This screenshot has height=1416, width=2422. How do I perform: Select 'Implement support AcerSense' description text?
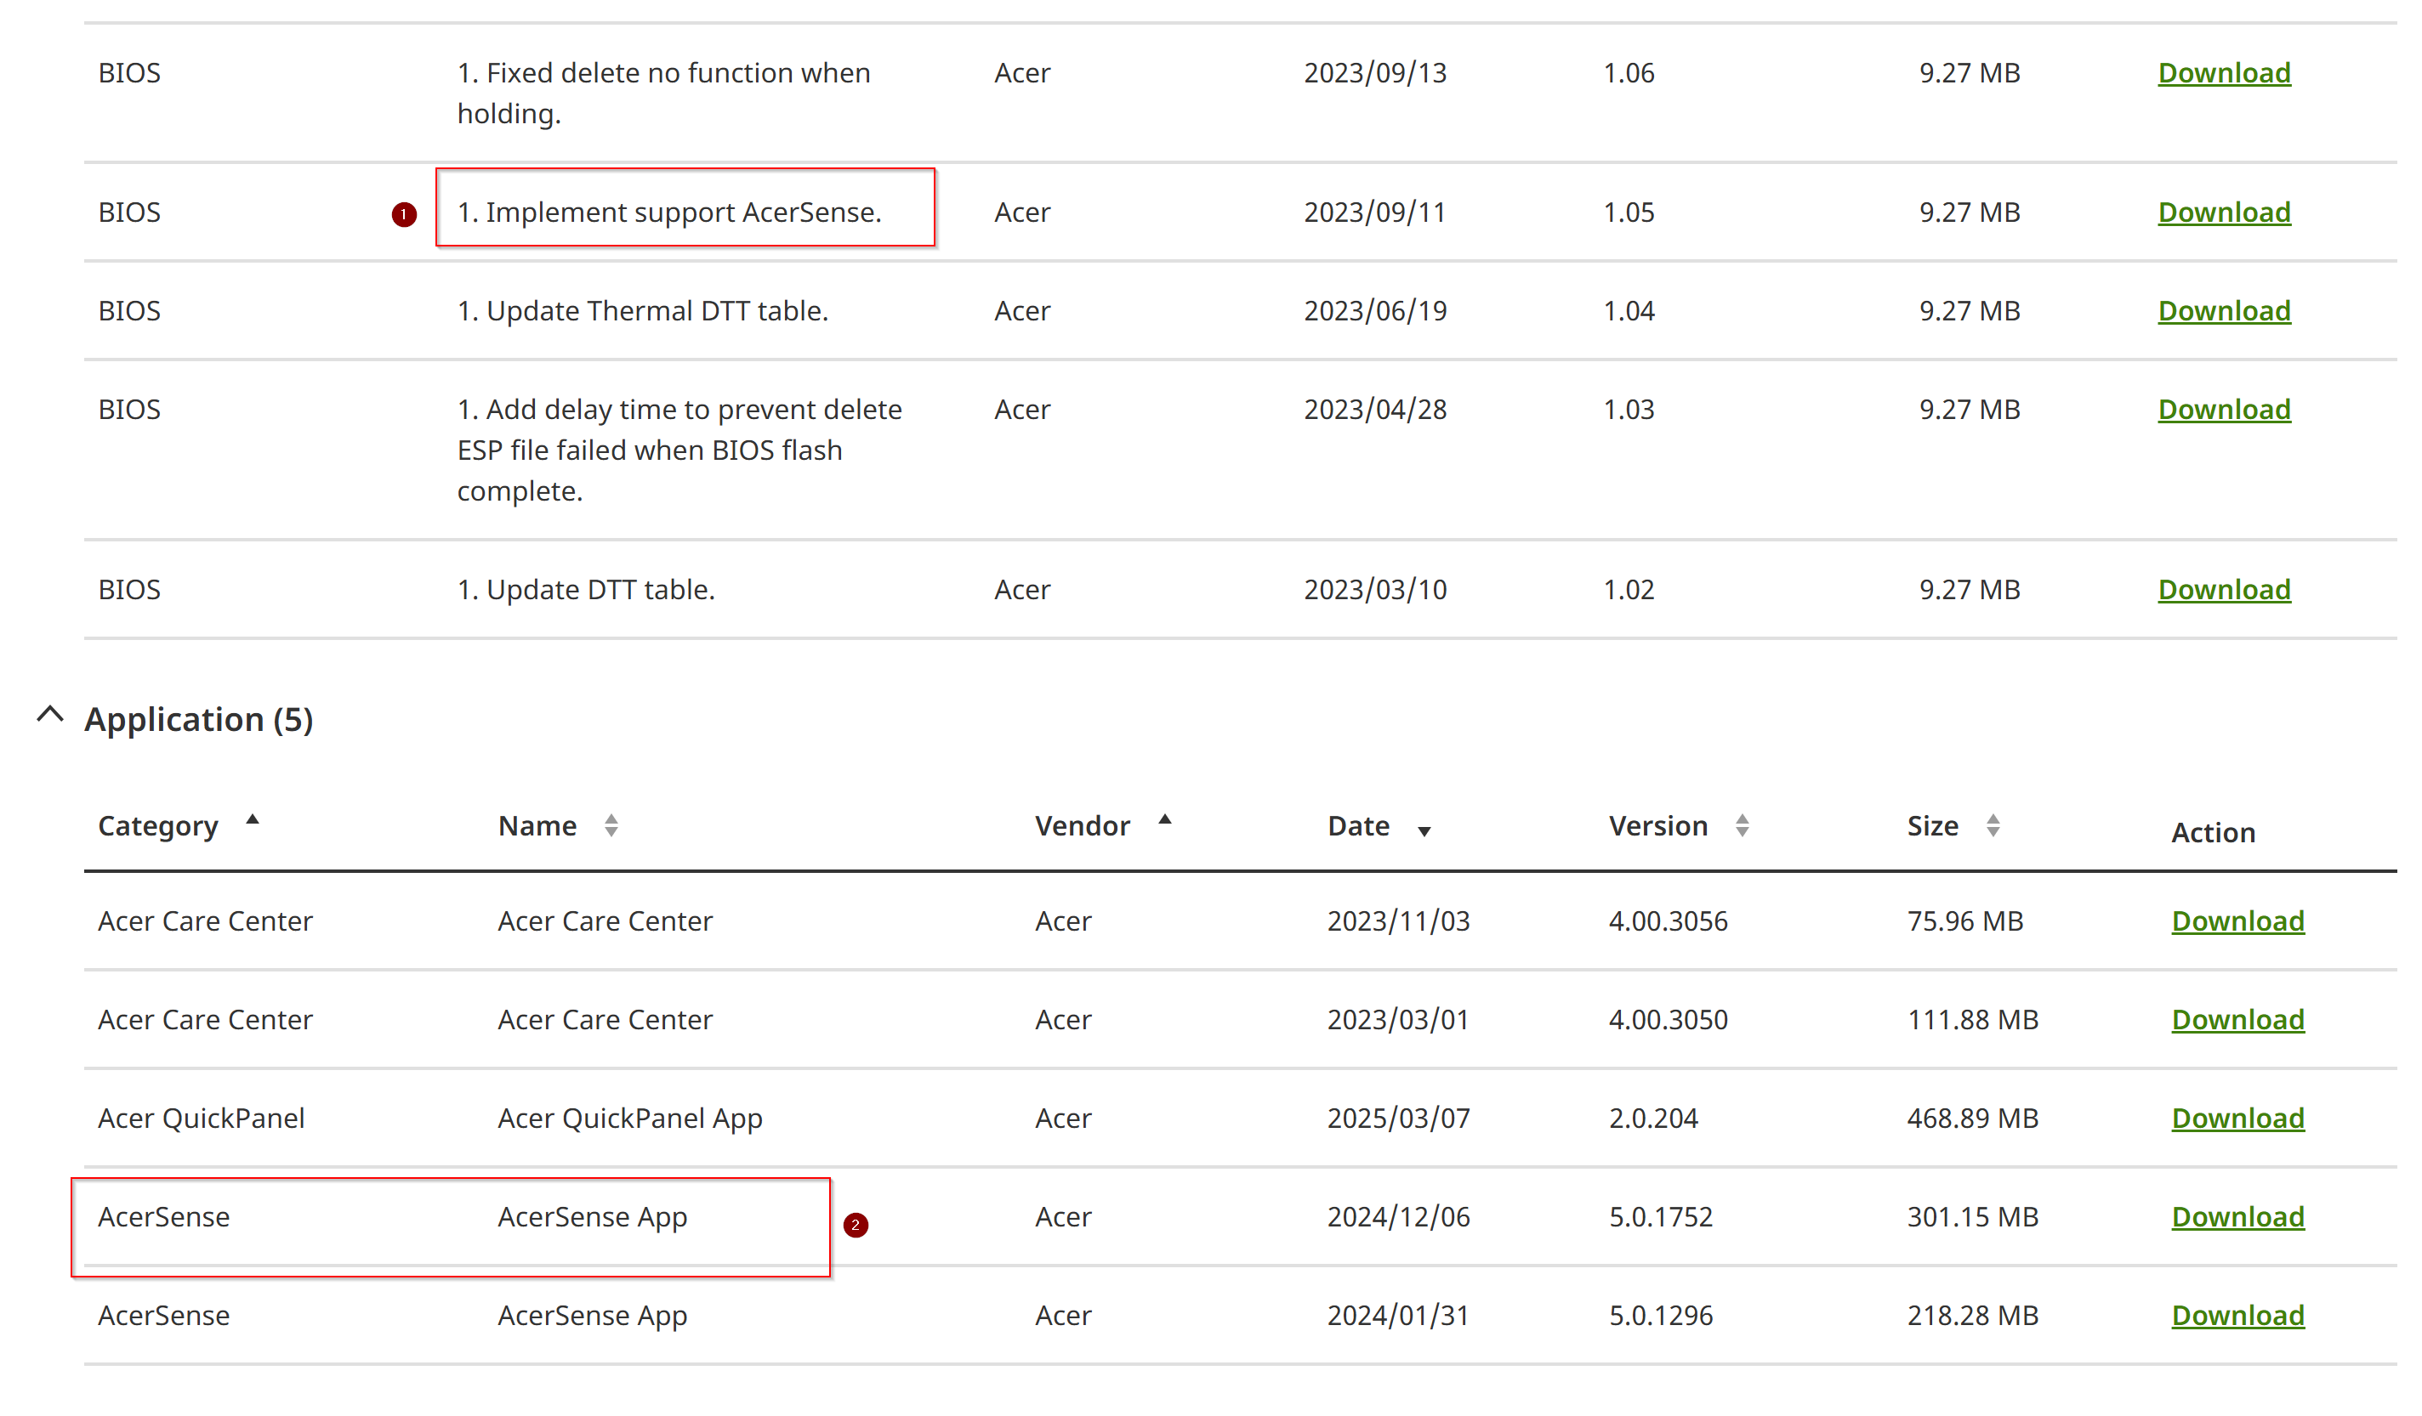point(669,212)
